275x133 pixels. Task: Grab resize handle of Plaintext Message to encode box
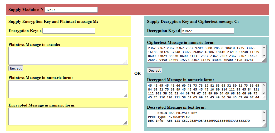(126, 62)
